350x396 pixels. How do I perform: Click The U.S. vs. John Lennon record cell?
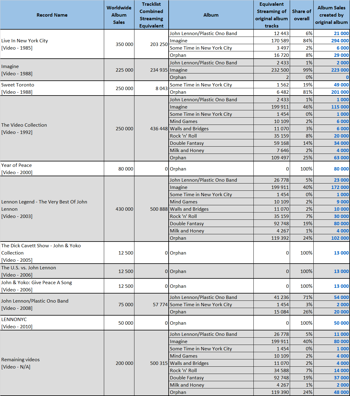coord(52,271)
